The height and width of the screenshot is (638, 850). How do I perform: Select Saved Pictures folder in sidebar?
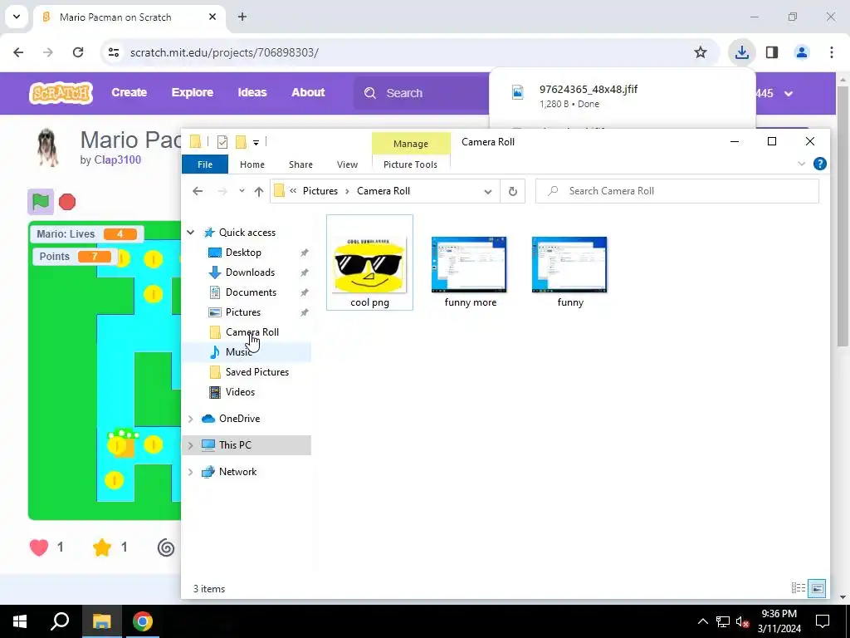[x=257, y=372]
